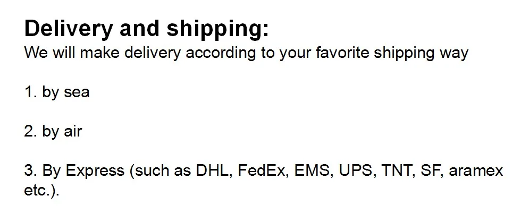The width and height of the screenshot is (529, 213).
Task: Click the word 'shipping:' in the heading
Action: (218, 30)
